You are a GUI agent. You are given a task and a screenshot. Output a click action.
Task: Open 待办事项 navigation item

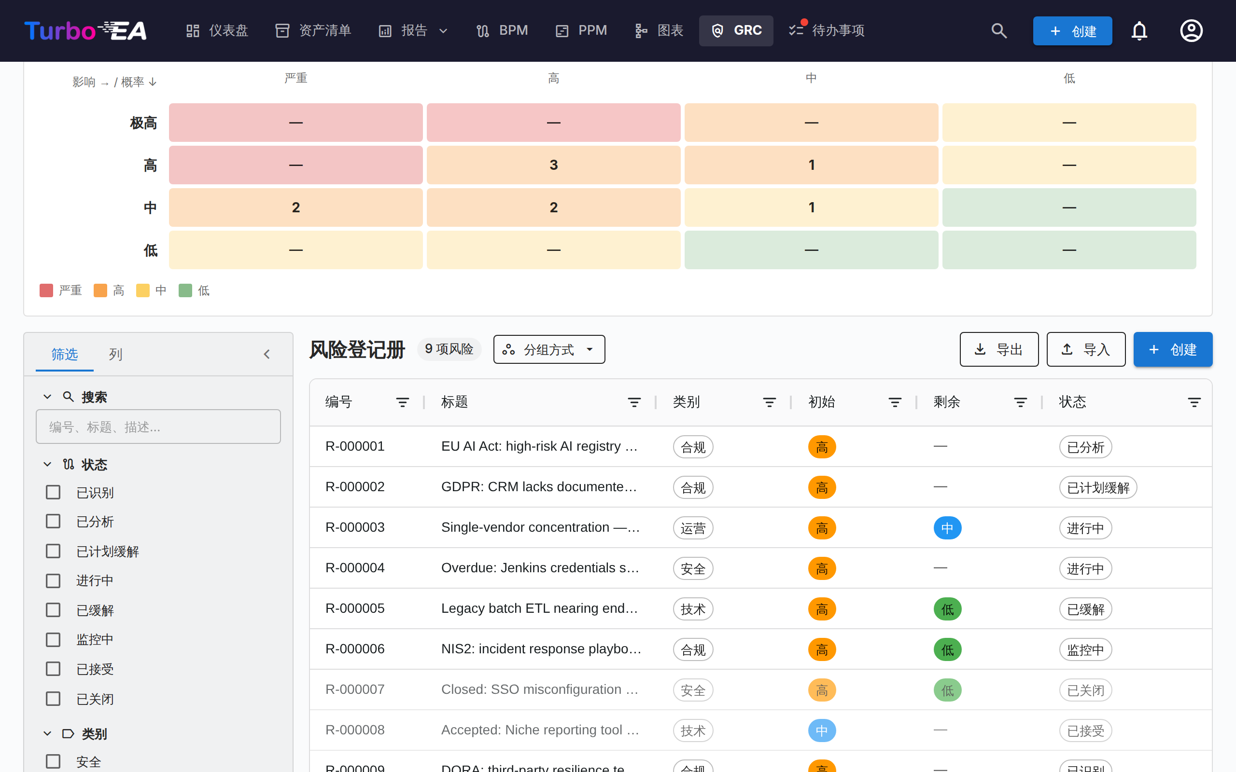(827, 30)
